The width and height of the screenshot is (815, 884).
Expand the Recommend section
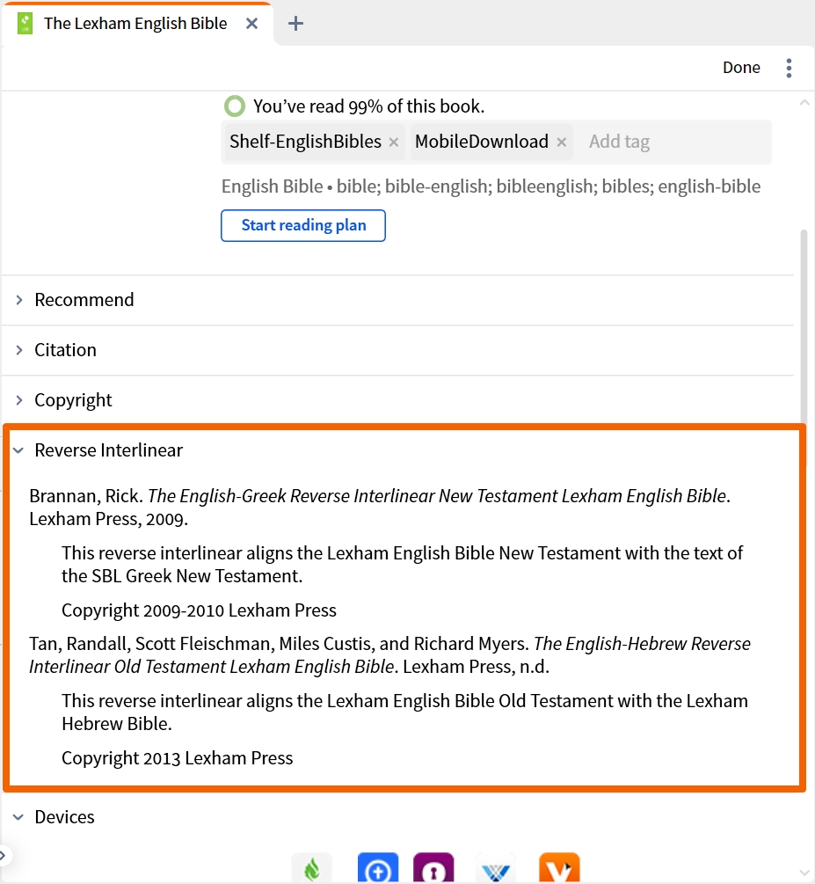coord(398,300)
